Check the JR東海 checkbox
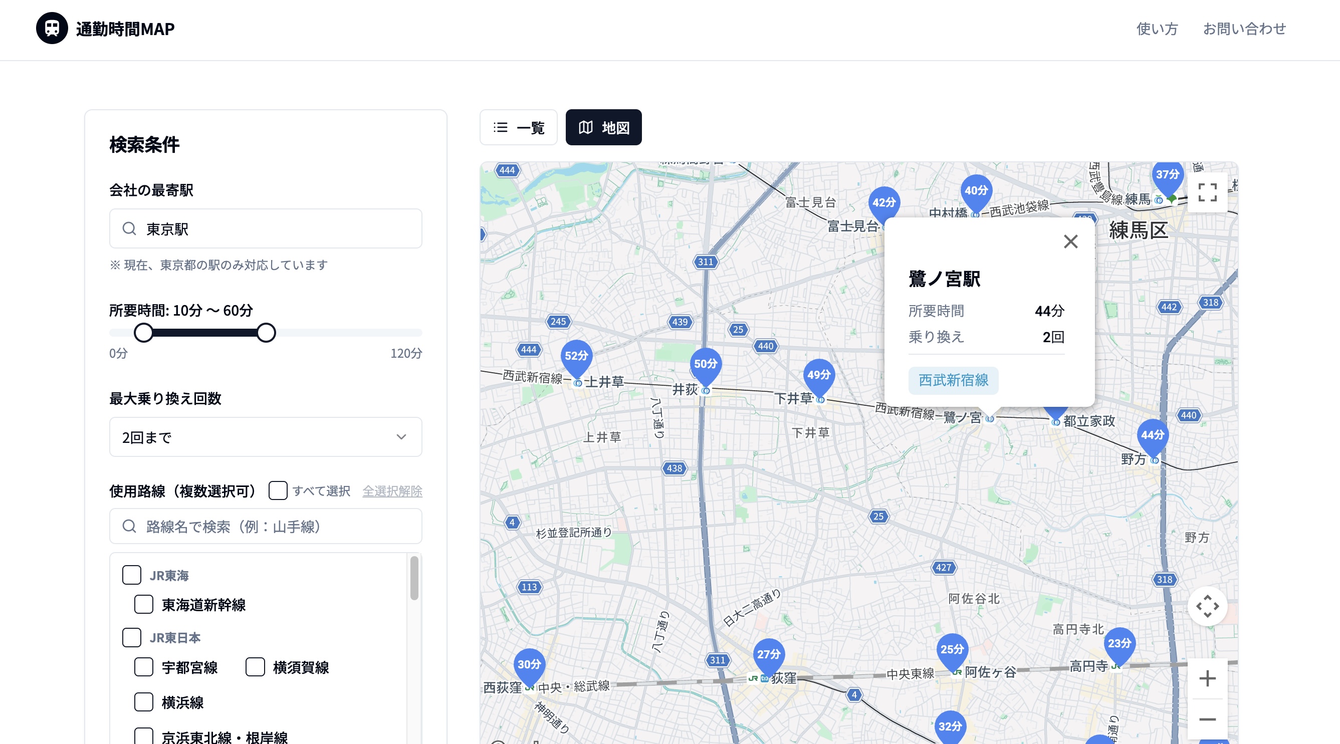The height and width of the screenshot is (744, 1340). click(132, 575)
